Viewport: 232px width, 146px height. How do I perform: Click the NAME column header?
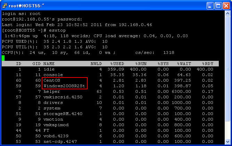(49, 64)
